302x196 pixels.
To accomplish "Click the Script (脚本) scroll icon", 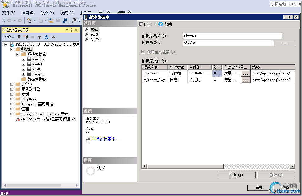I will click(141, 24).
